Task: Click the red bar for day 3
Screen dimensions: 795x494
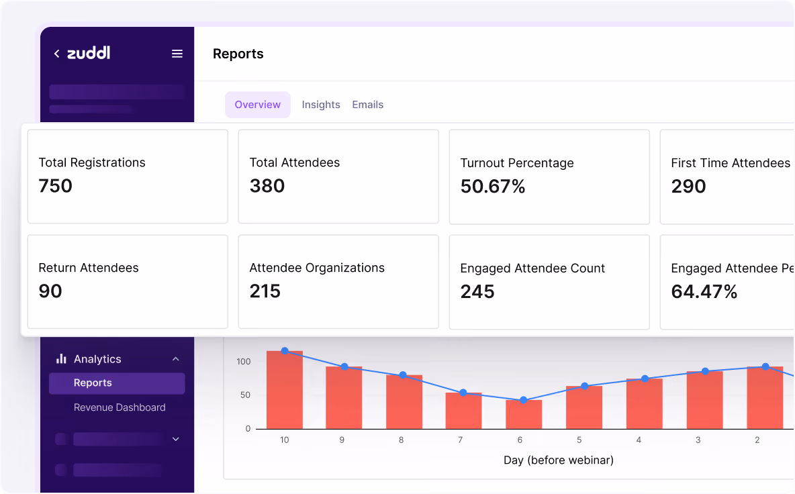Action: click(705, 400)
